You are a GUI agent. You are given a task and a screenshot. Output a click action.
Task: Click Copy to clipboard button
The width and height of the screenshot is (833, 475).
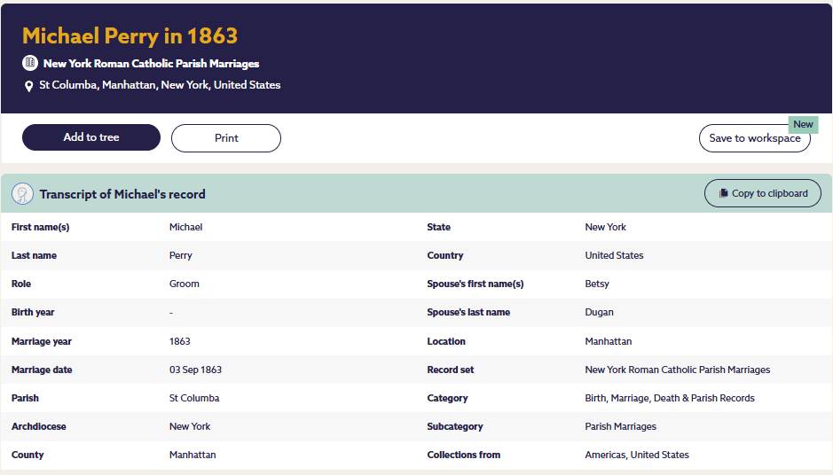point(762,193)
